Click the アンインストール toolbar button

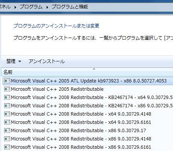[x=47, y=61]
